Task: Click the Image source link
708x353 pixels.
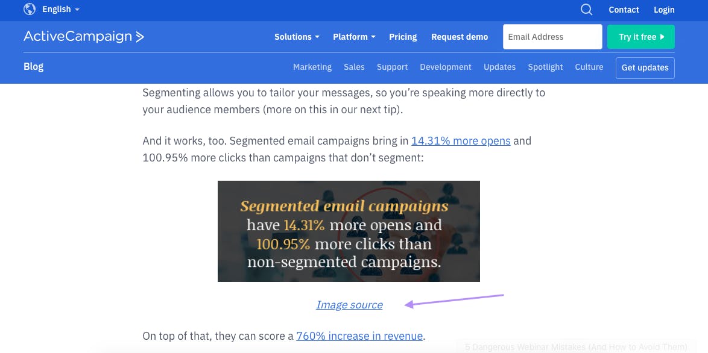Action: coord(349,305)
